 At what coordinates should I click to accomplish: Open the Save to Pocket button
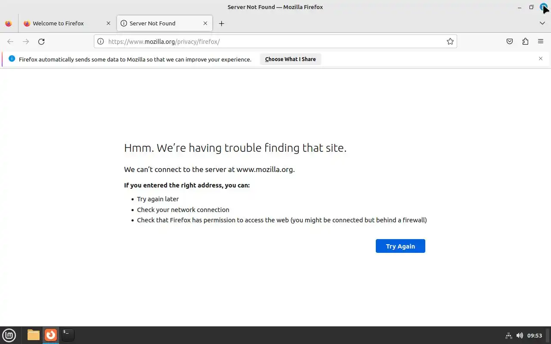point(510,41)
